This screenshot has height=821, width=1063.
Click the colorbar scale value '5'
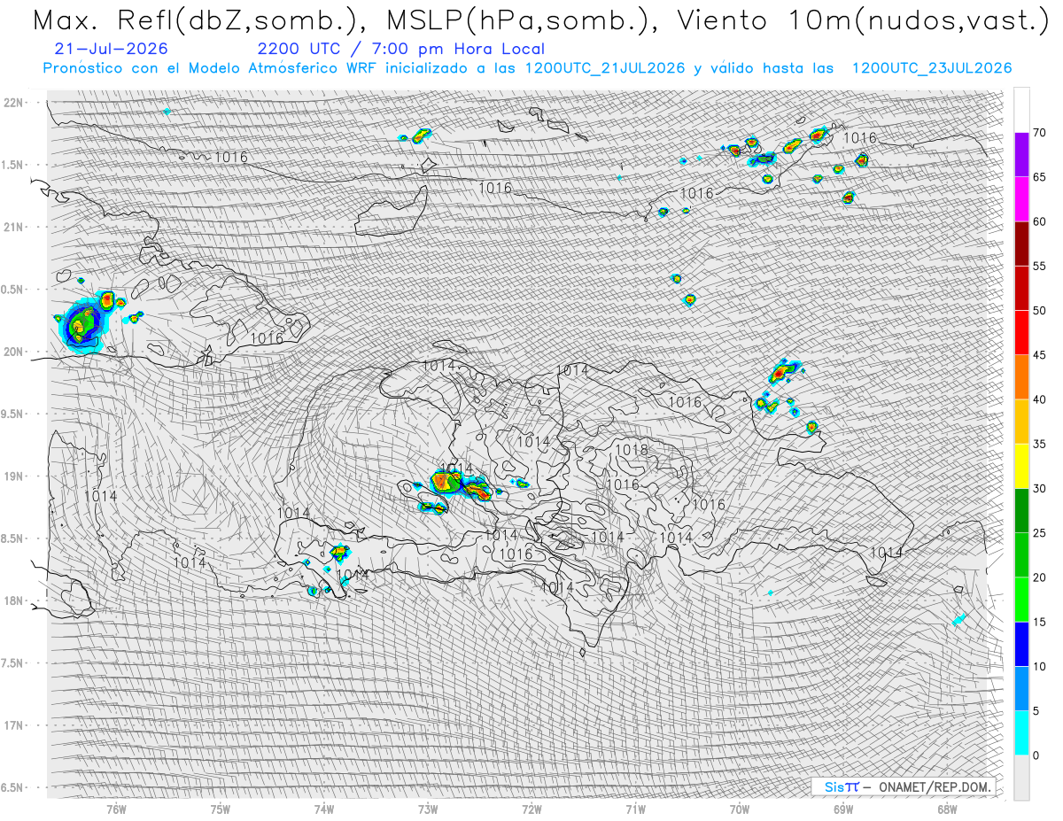point(1036,710)
